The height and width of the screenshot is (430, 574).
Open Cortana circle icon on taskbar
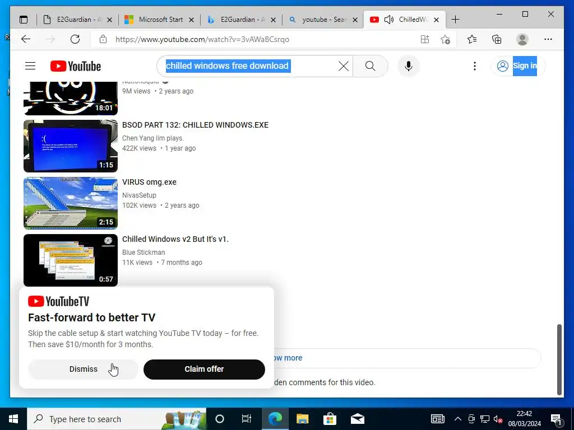point(220,419)
